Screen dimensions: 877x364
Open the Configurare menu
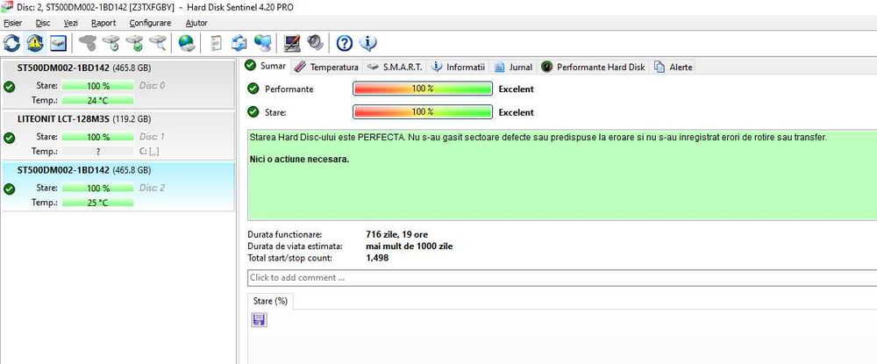click(x=150, y=23)
